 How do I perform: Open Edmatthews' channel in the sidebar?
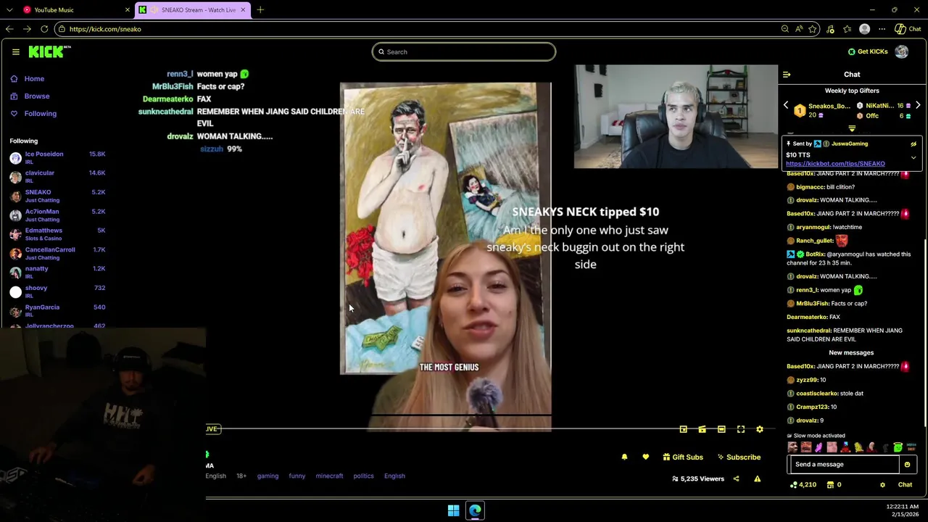pyautogui.click(x=57, y=233)
